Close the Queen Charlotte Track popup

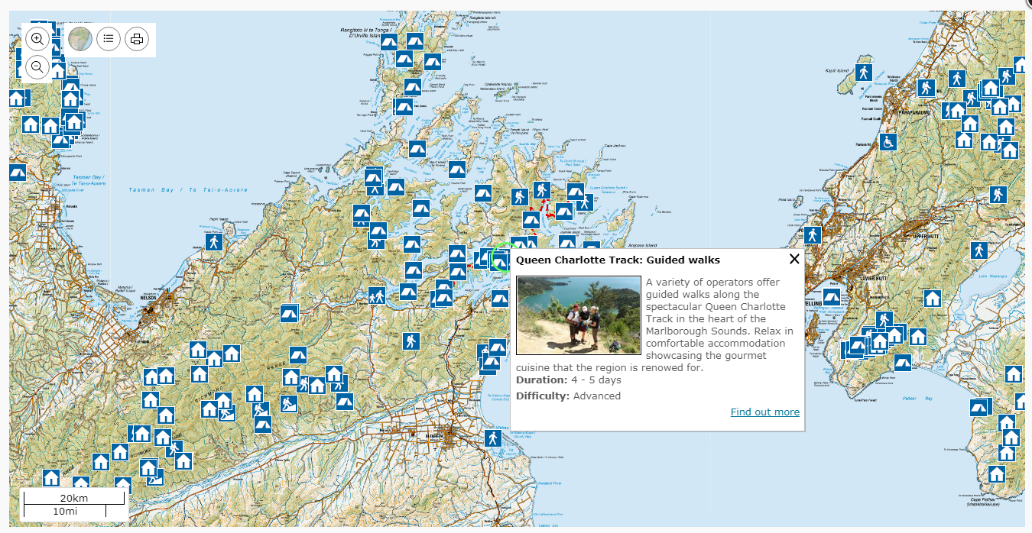tap(794, 259)
